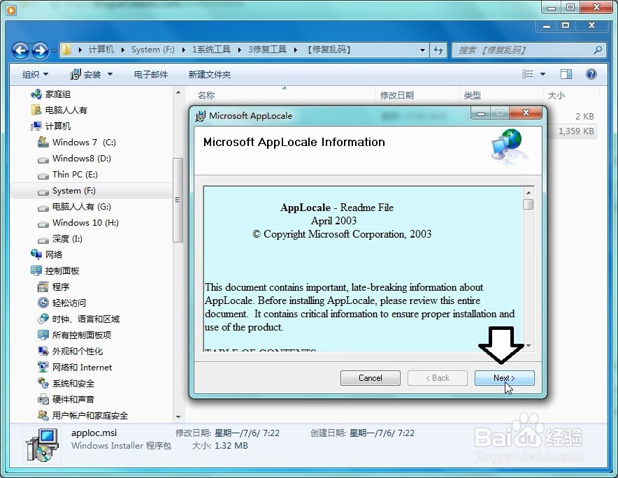Screen dimensions: 618x478
Task: Select 家庭组 in the navigation pane
Action: 57,94
